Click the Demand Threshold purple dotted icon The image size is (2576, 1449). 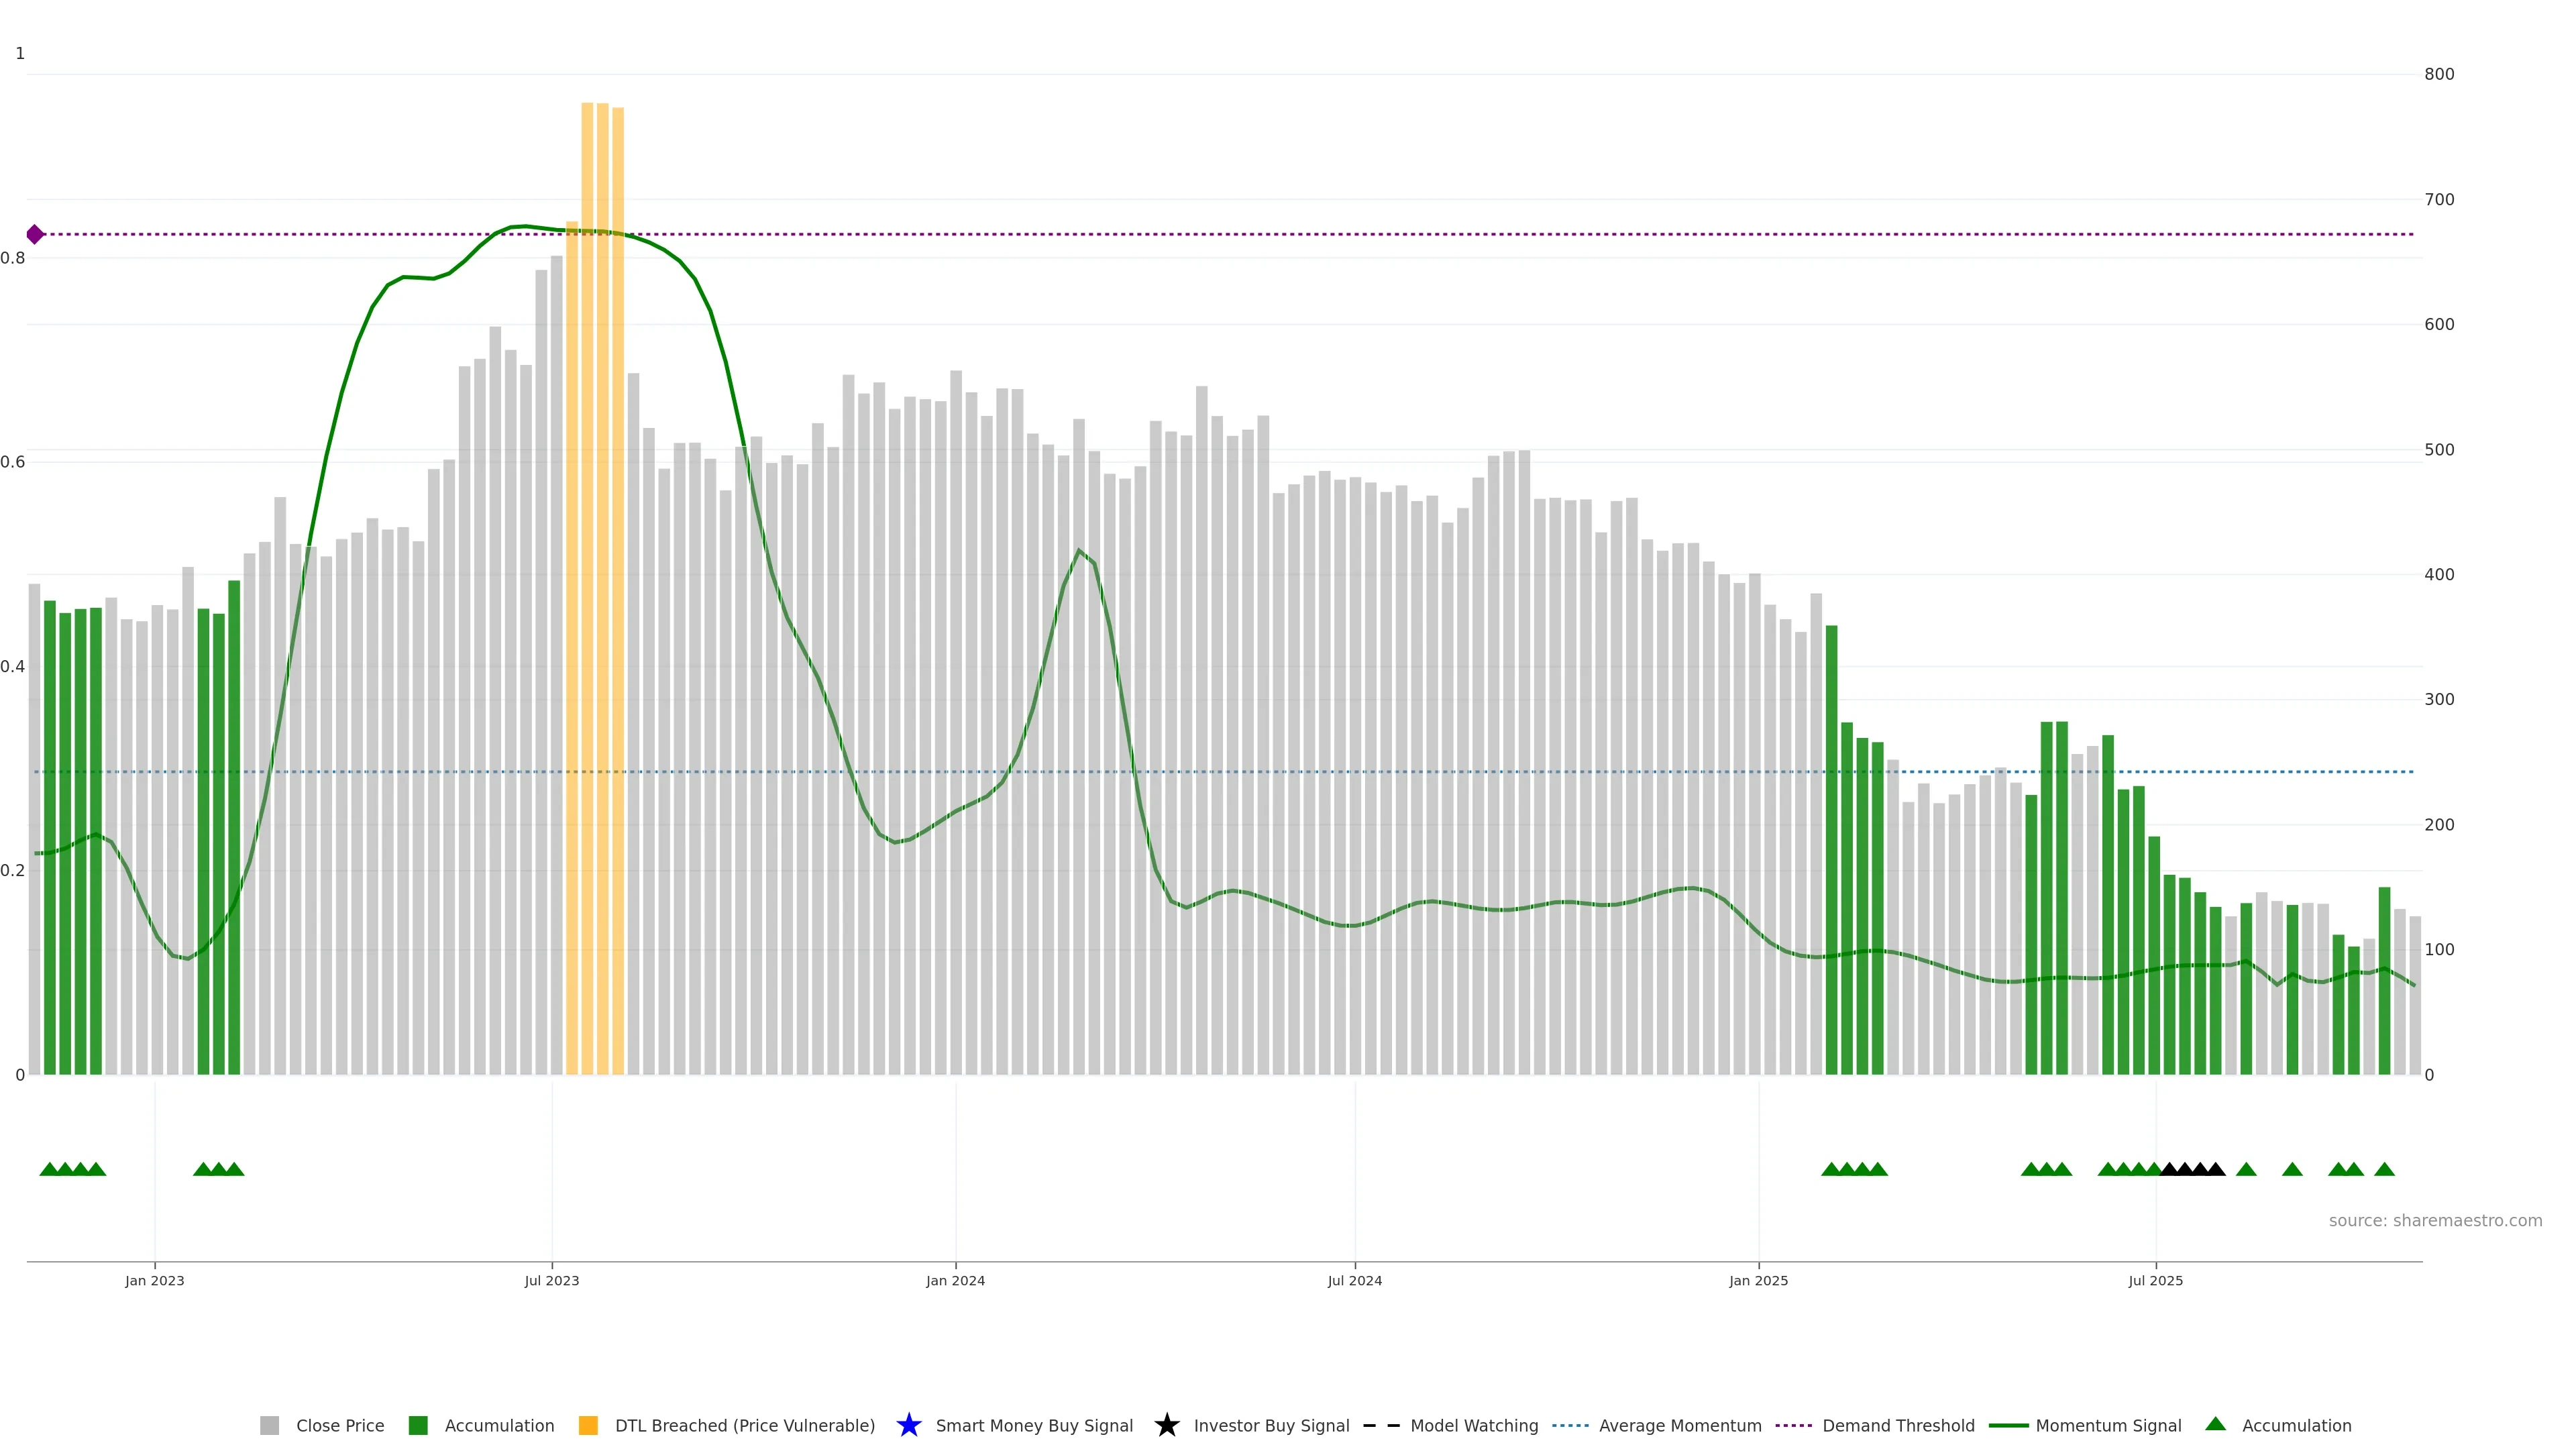point(1793,1425)
